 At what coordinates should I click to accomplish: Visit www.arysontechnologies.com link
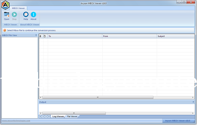coord(16,121)
